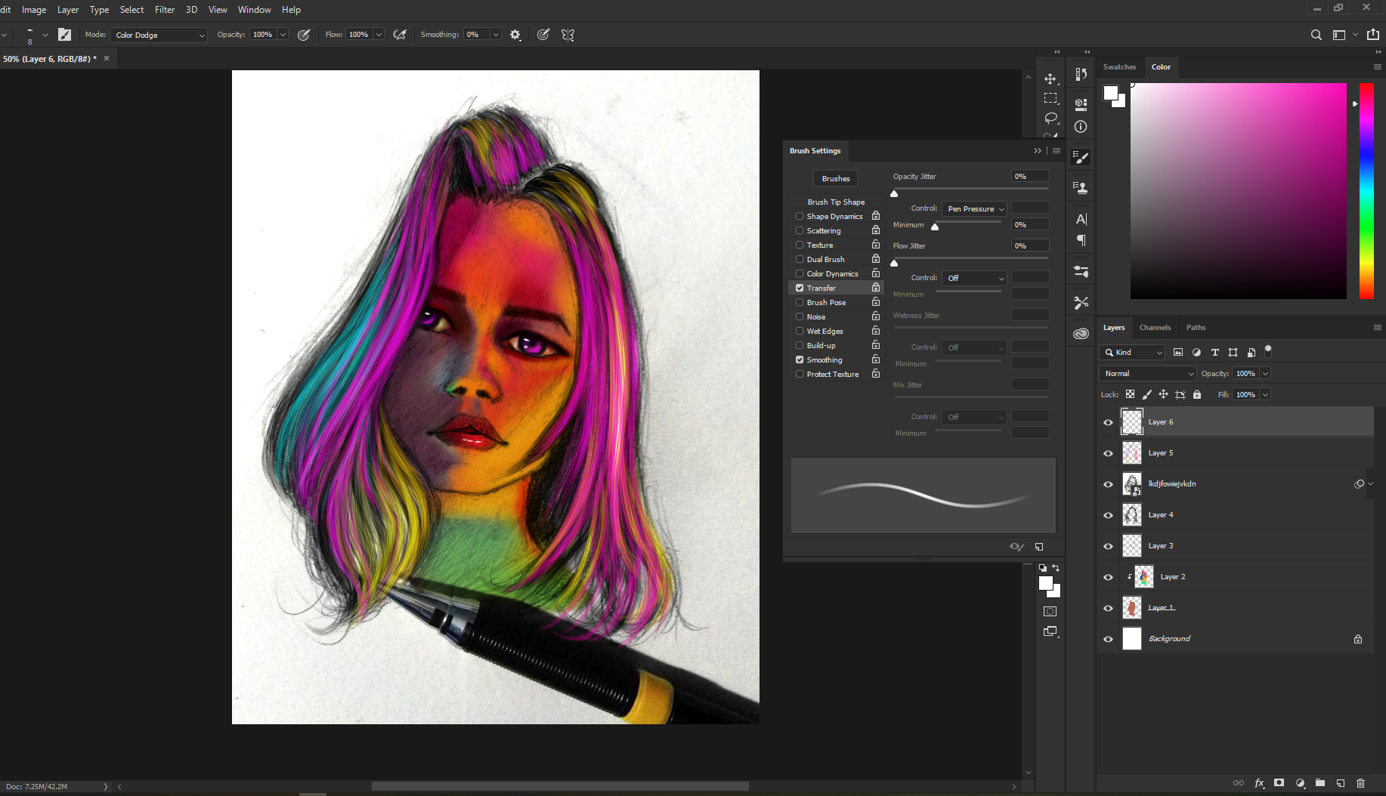Toggle Quick Mask mode icon

tap(1050, 612)
